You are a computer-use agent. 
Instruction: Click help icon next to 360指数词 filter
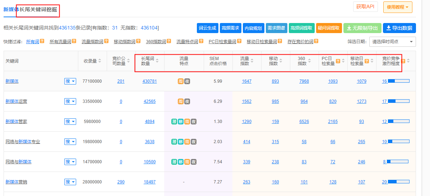pyautogui.click(x=169, y=41)
